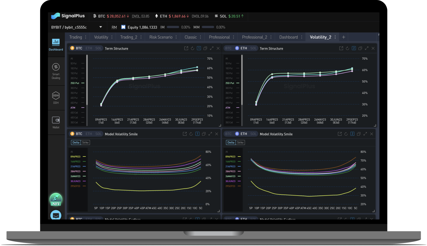Switch to the Classic tab
Viewport: 427px width, 246px height.
pyautogui.click(x=190, y=37)
